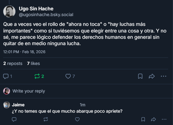View the list of 2 reposts
173x125 pixels.
(x=13, y=63)
